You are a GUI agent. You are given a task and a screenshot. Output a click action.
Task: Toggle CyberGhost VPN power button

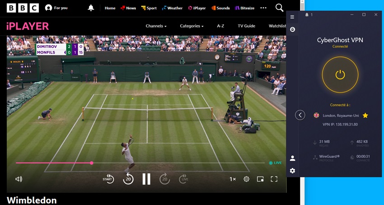[x=340, y=75]
